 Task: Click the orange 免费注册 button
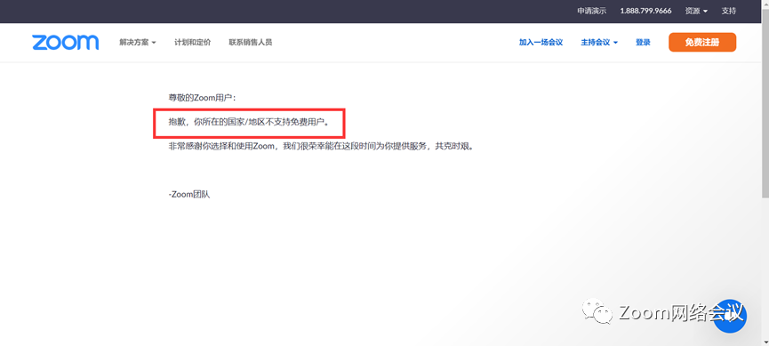click(x=702, y=42)
